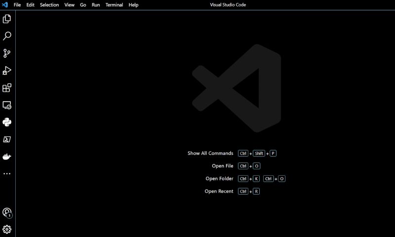395x237 pixels.
Task: Open the Manage gear icon
Action: click(x=7, y=229)
